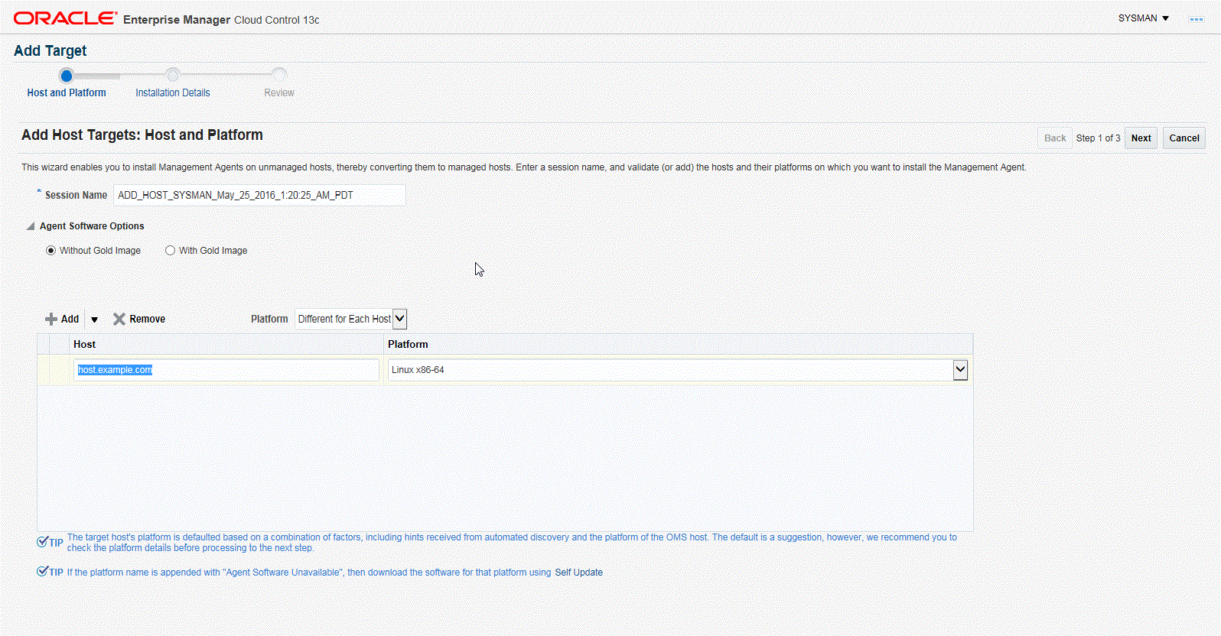Open the SYSMAN user menu
This screenshot has height=636, width=1221.
pos(1144,18)
